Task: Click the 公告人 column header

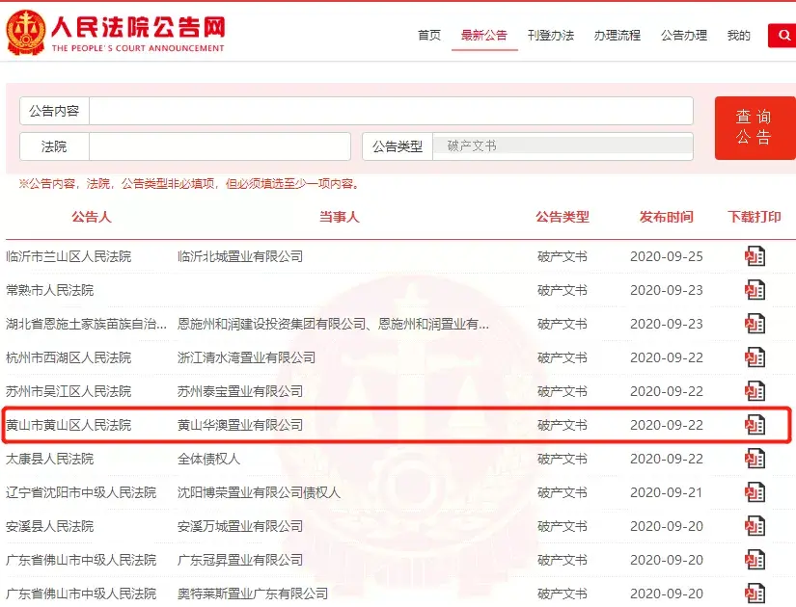Action: [92, 217]
